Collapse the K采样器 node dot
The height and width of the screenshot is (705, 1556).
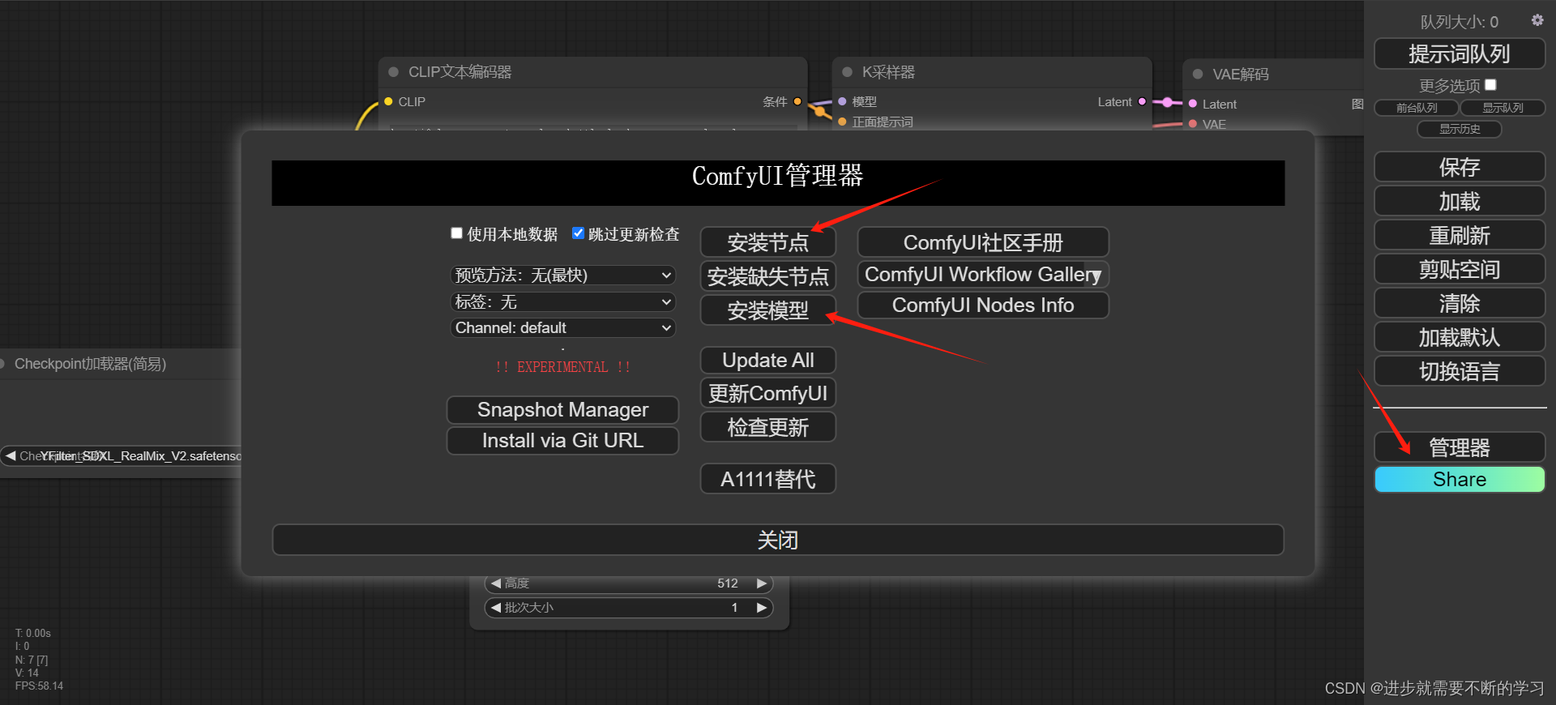847,72
